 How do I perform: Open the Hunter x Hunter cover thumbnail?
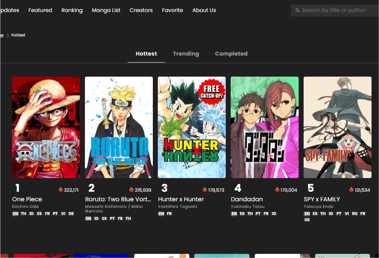tap(192, 127)
